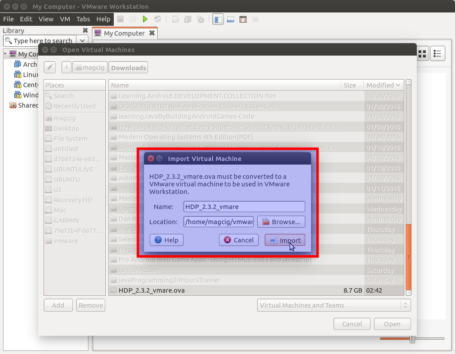Open the View menu
The height and width of the screenshot is (354, 455).
46,19
